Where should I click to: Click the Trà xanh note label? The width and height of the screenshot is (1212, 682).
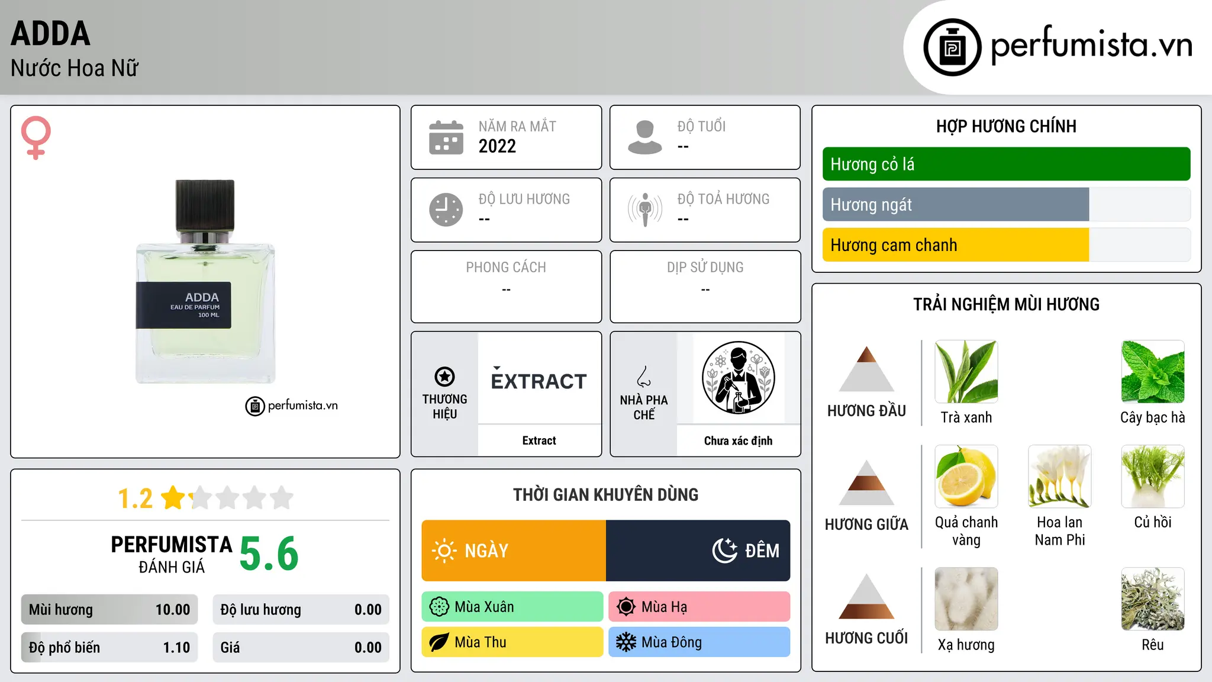coord(966,417)
